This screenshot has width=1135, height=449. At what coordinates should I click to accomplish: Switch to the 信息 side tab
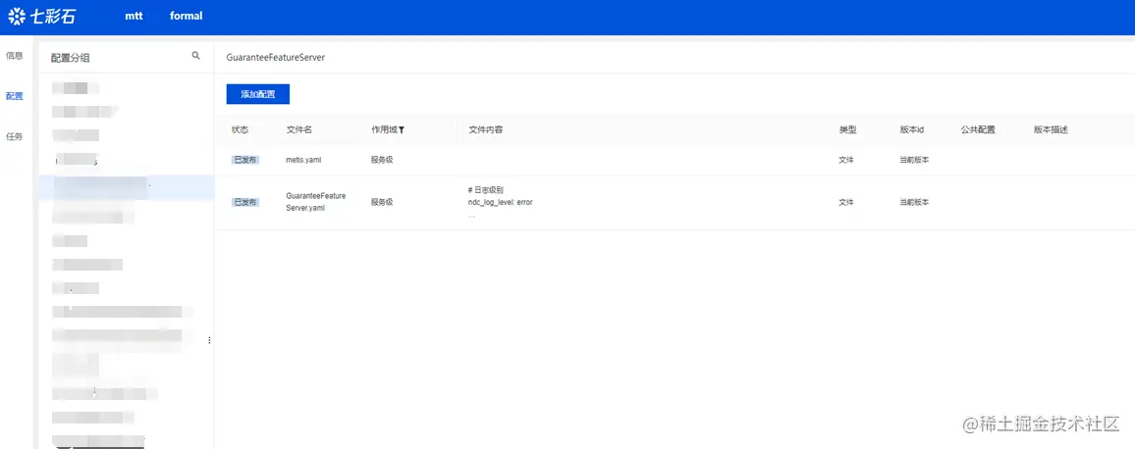(x=15, y=56)
